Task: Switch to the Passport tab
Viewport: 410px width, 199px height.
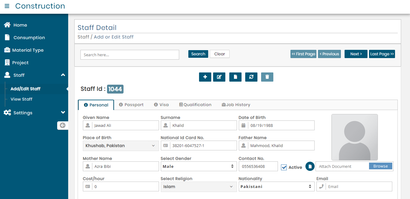Action: pos(131,105)
